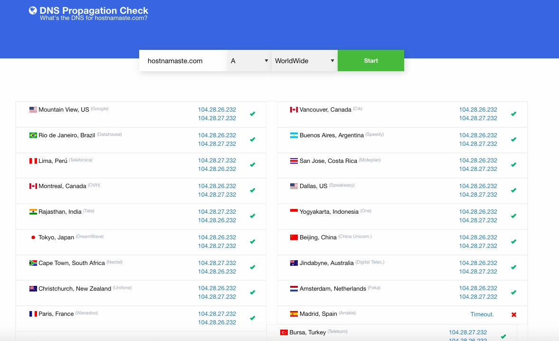Screen dimensions: 559x341
Task: Click the Peru flag beside Lima
Action: (x=33, y=161)
